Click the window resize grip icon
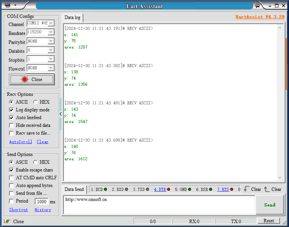The image size is (289, 227). (x=284, y=222)
